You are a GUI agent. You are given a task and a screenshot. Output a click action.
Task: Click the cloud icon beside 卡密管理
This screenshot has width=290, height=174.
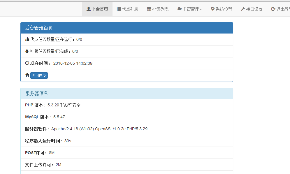tap(180, 9)
